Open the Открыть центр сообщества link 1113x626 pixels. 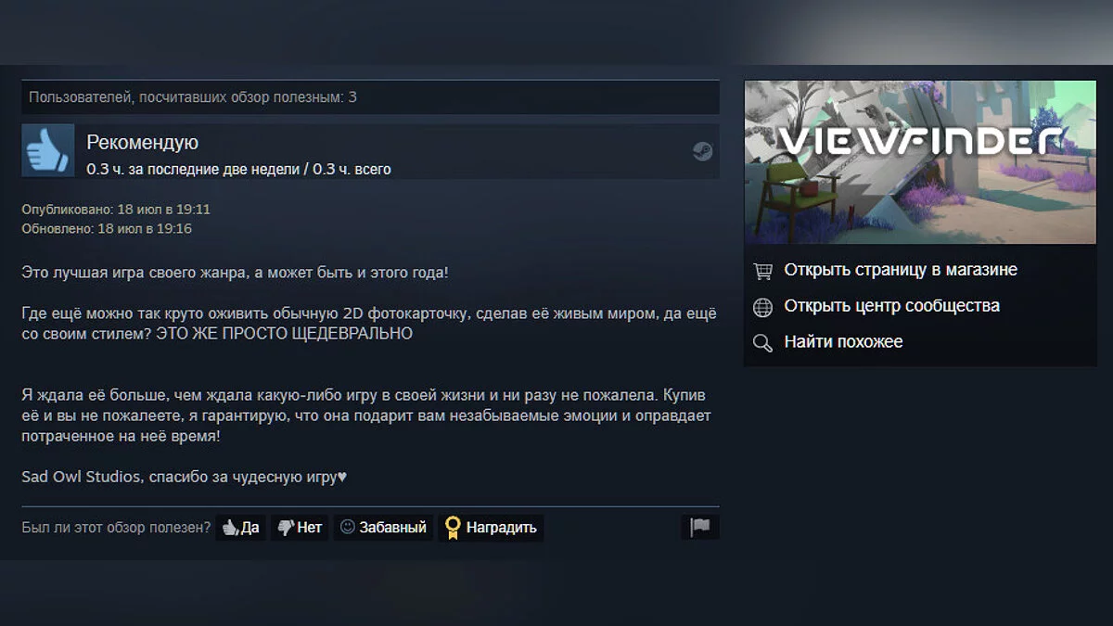point(892,306)
